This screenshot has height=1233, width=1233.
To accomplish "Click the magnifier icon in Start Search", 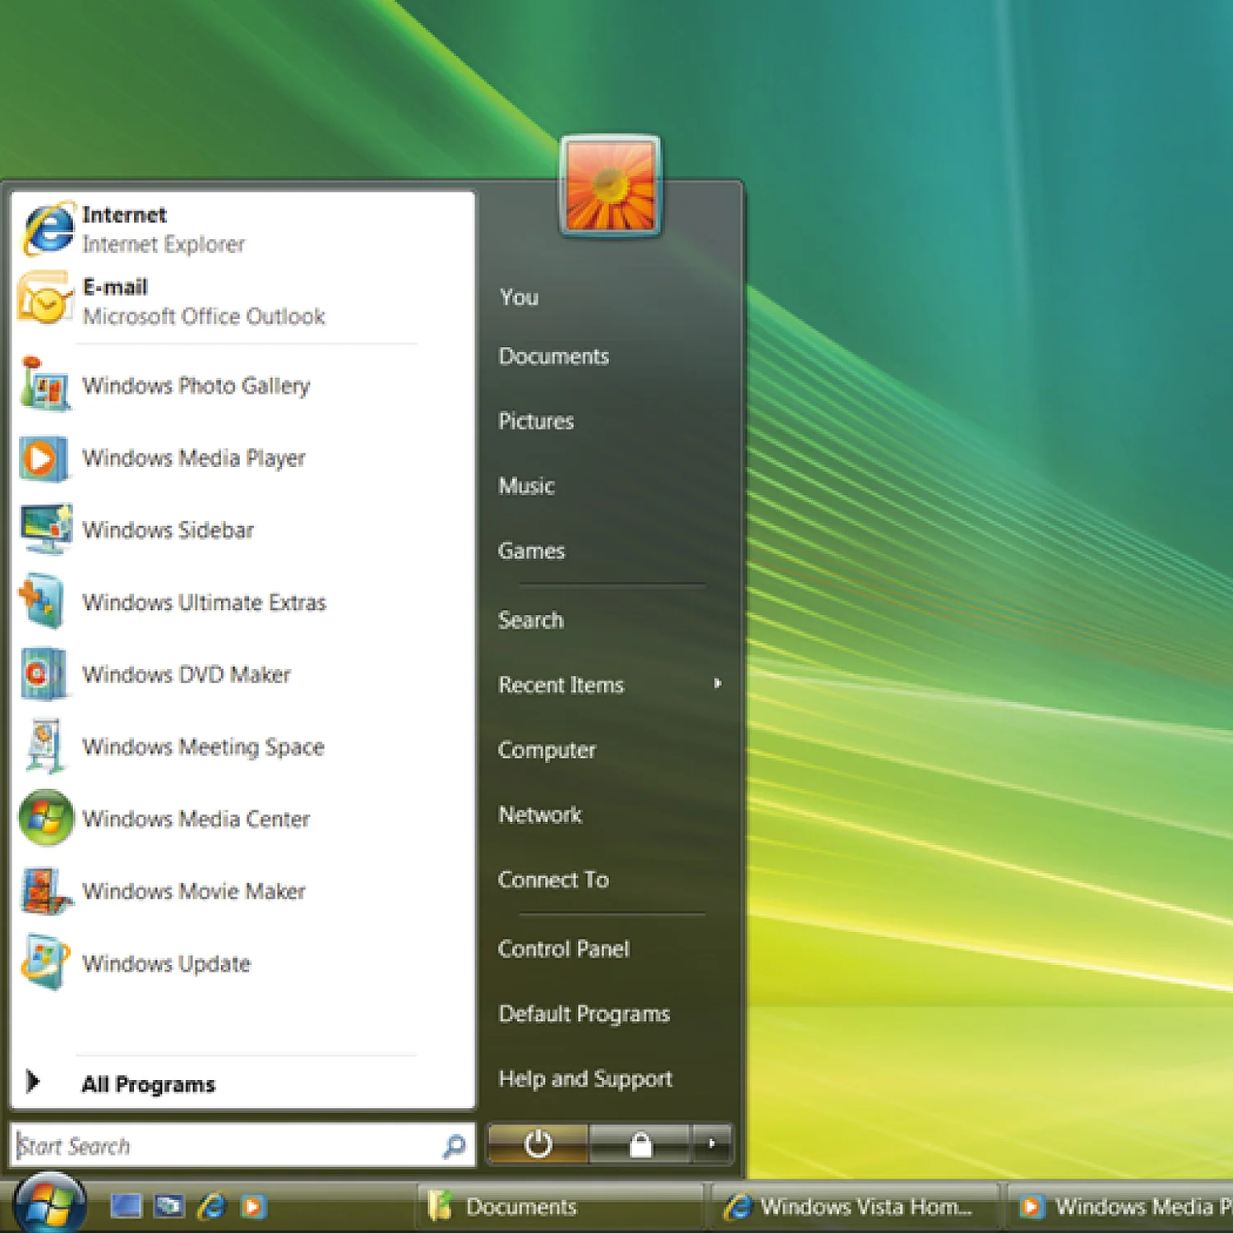I will click(454, 1145).
